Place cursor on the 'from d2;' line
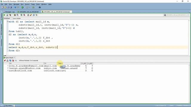This screenshot has width=191, height=107. tap(14, 51)
